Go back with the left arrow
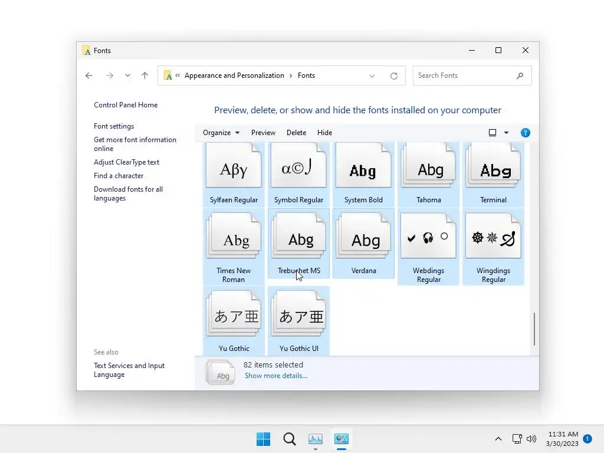Screen dimensions: 604x453 pyautogui.click(x=89, y=75)
